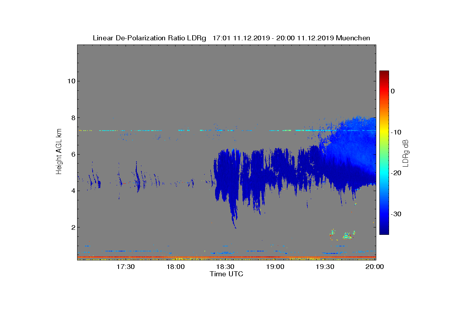Image resolution: width=465 pixels, height=310 pixels.
Task: Click the 18:00 time tick label
Action: (176, 267)
